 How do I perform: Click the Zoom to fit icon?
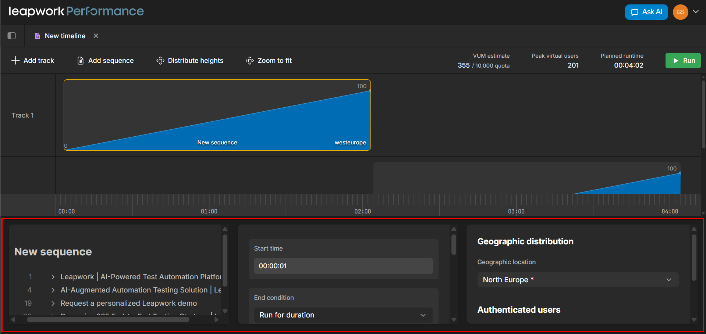tap(250, 61)
